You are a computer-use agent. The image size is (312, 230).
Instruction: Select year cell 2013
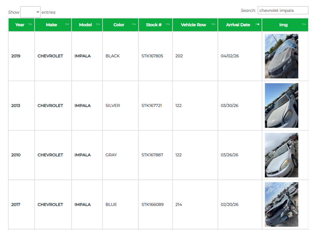(x=16, y=105)
